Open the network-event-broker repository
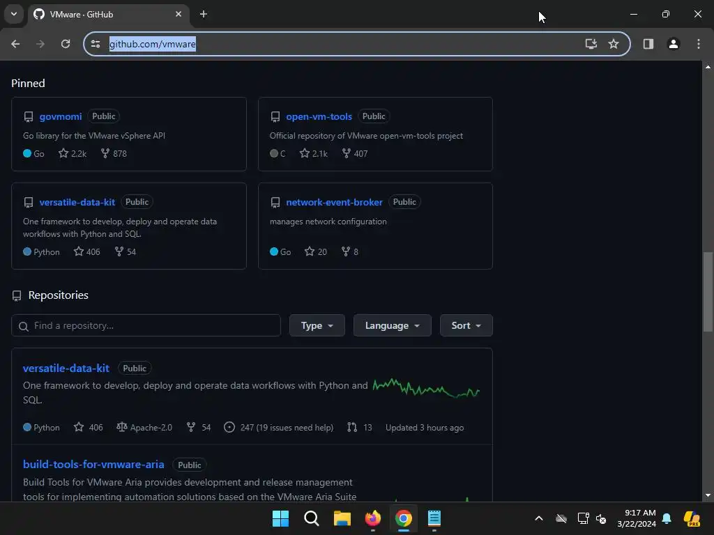This screenshot has width=714, height=535. click(x=334, y=202)
